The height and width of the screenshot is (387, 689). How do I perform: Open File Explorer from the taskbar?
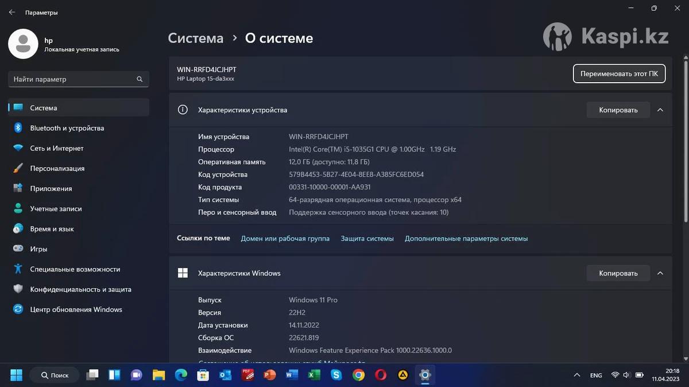158,375
